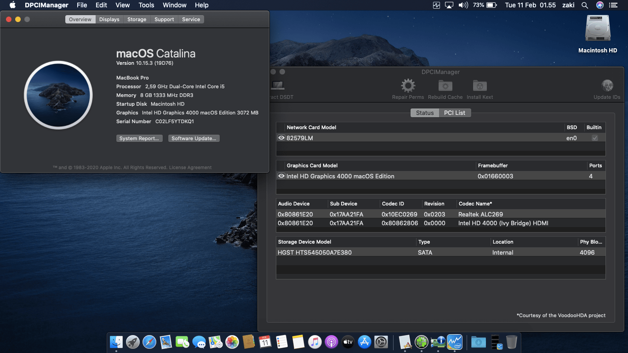Click the Install Kext toolbar icon
The image size is (628, 353).
pos(480,85)
